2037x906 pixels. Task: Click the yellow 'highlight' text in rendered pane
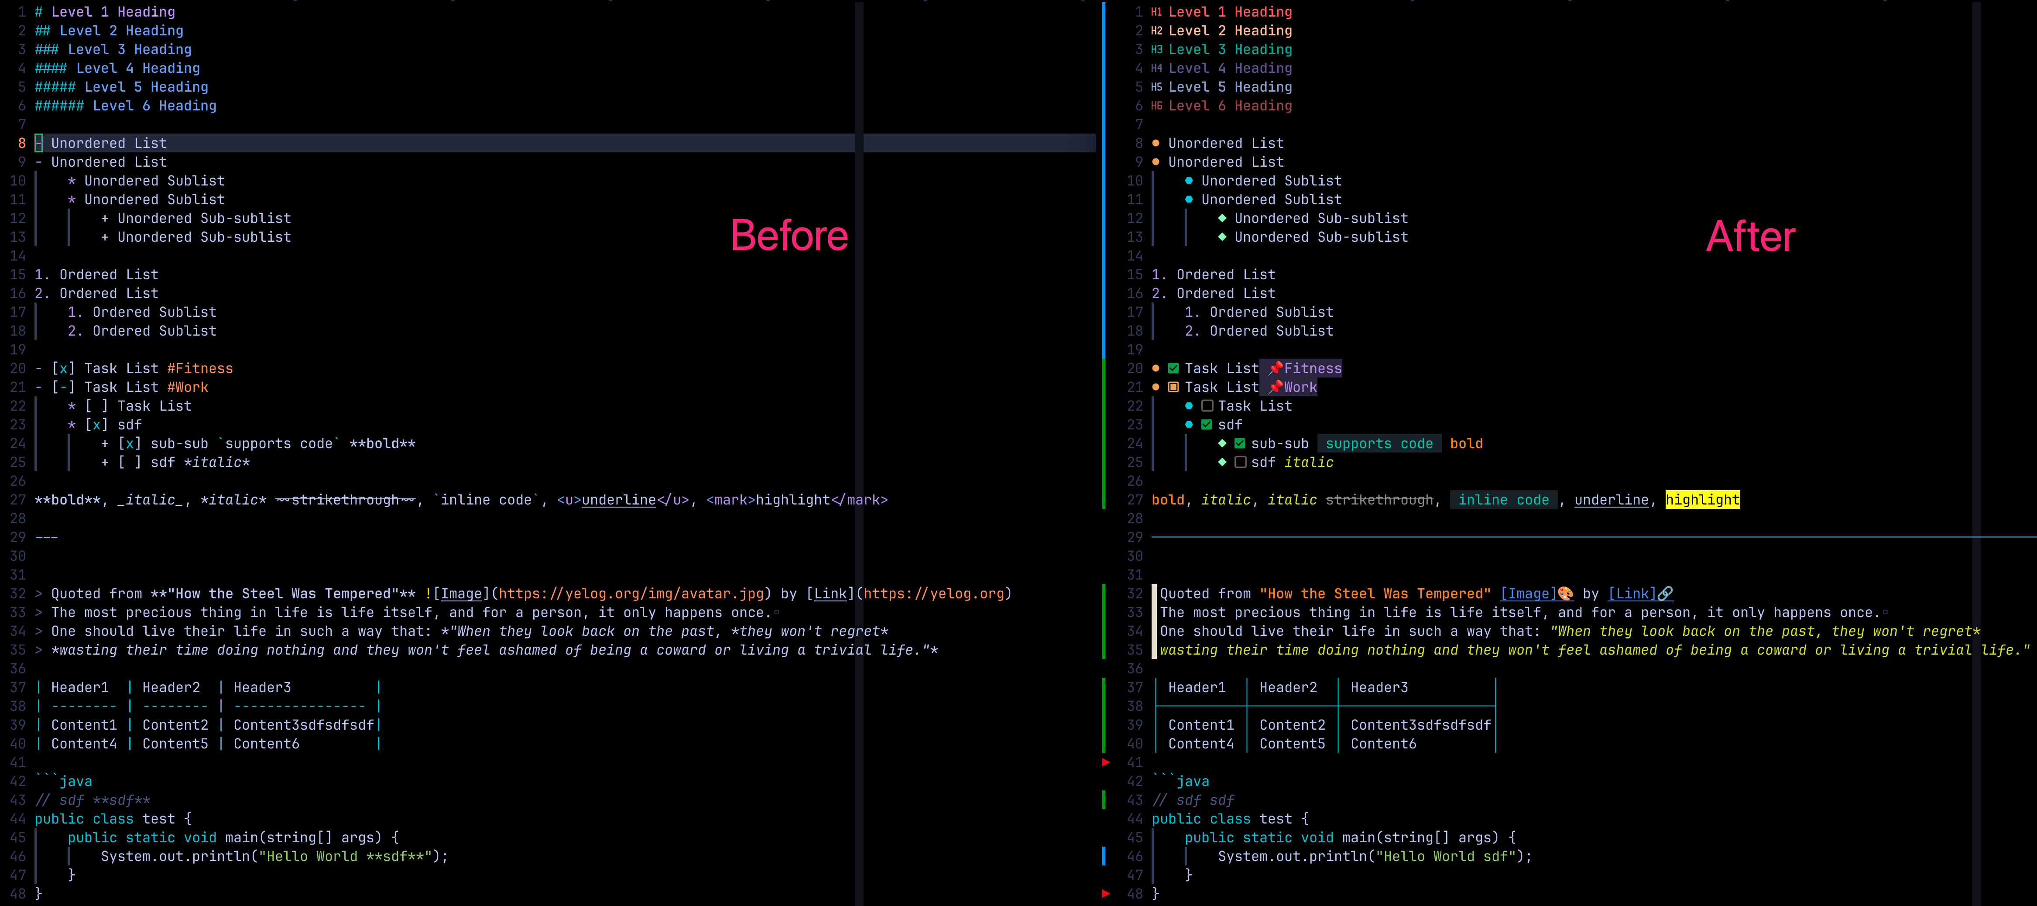click(1702, 500)
